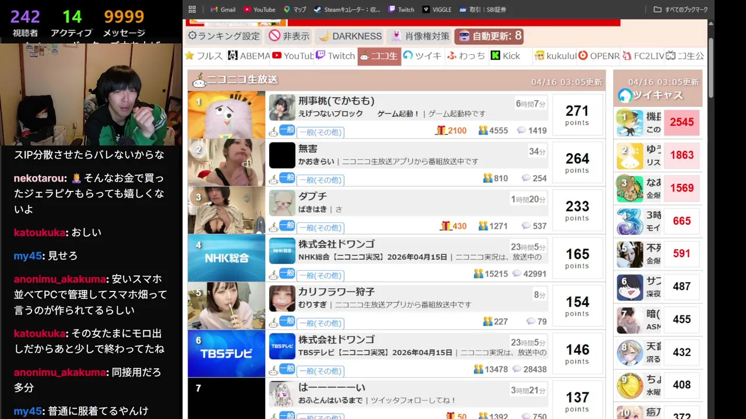Toggle DARKNESS mode
The height and width of the screenshot is (419, 746).
point(350,36)
